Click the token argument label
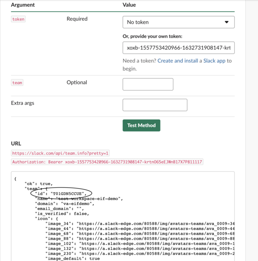 [18, 19]
